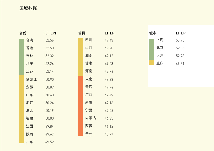Select the 云南 province name
The image size is (214, 151).
point(89,79)
